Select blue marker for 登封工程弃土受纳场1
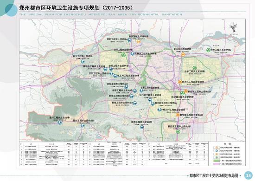 pyautogui.click(x=60, y=123)
